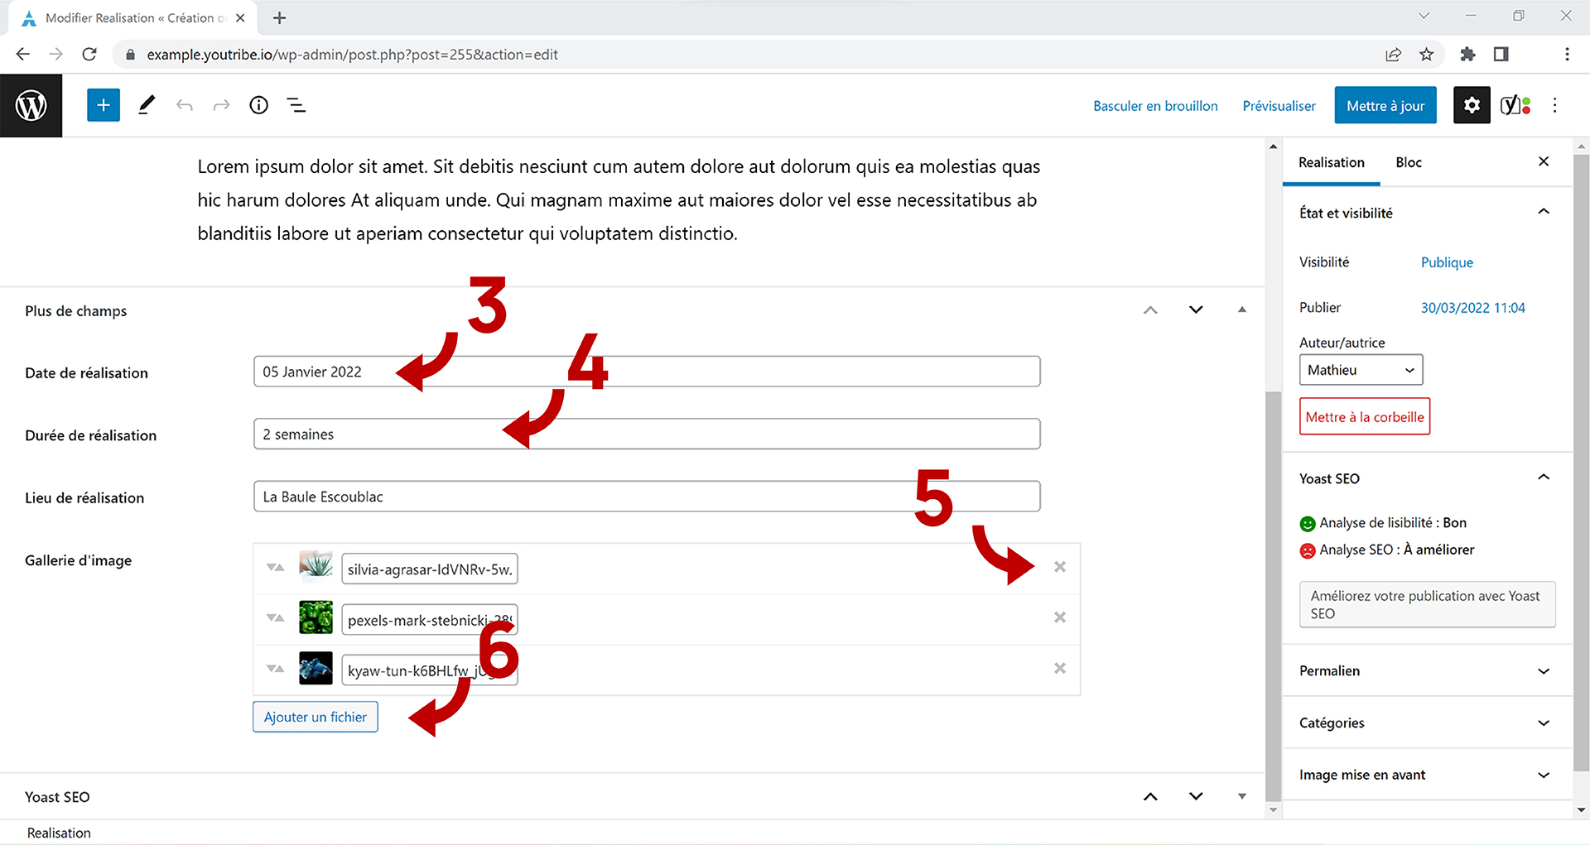This screenshot has width=1590, height=845.
Task: Delete the kyaw-tun image row
Action: (1059, 668)
